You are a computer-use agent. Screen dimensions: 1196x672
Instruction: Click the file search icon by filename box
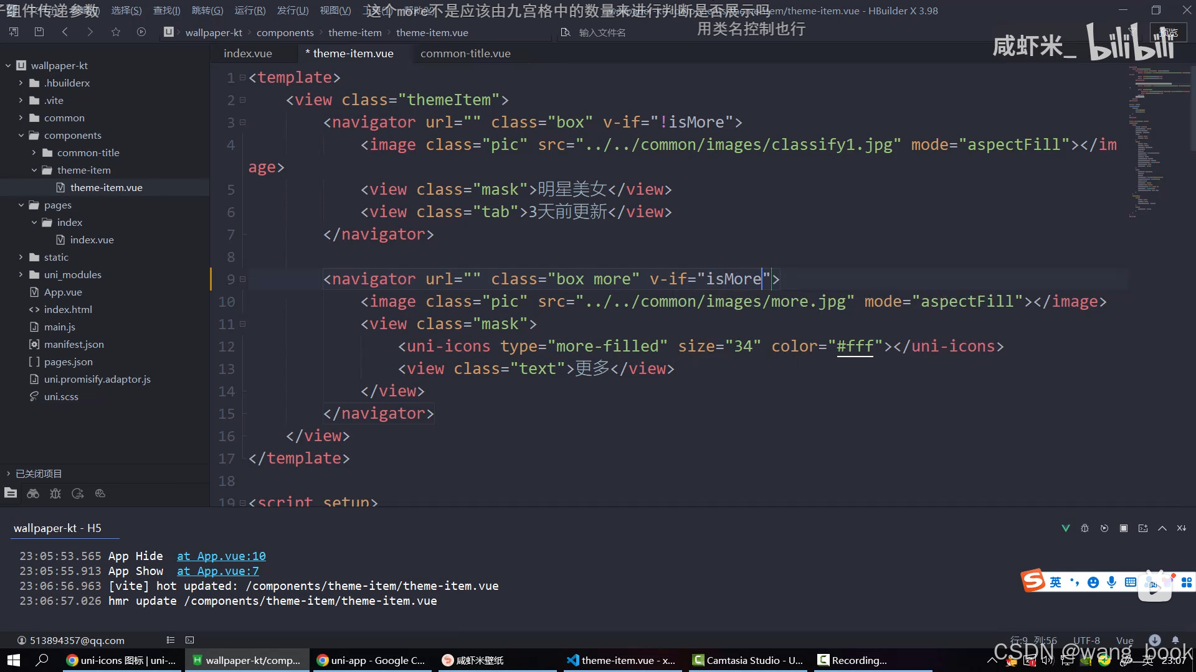coord(566,32)
